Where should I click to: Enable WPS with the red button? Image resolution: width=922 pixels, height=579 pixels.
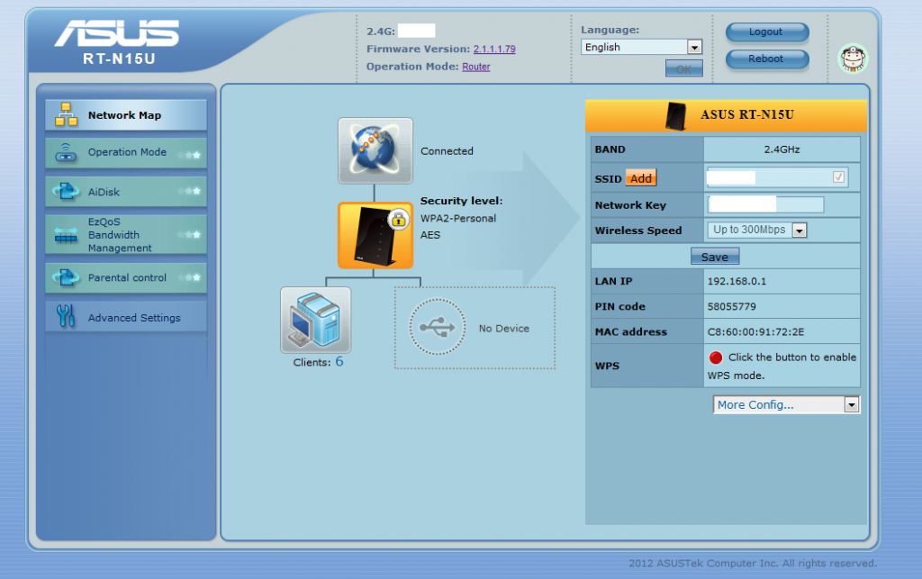[716, 357]
